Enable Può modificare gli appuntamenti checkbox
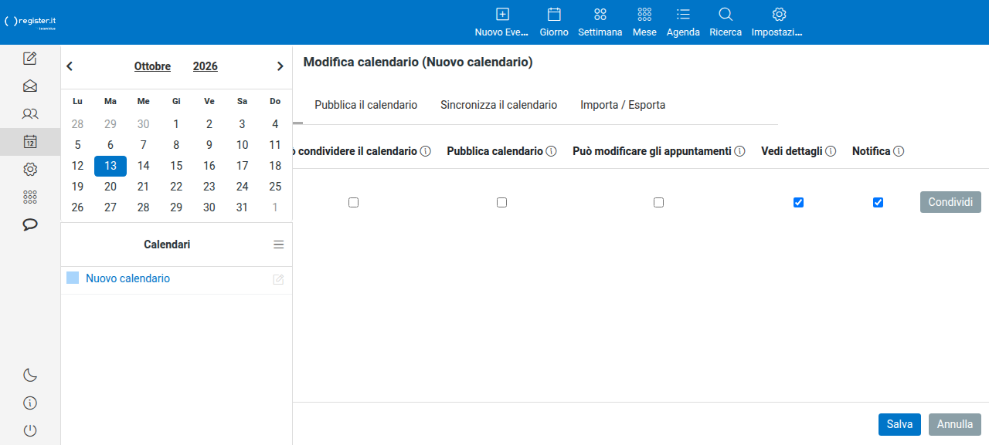The image size is (989, 445). 659,202
